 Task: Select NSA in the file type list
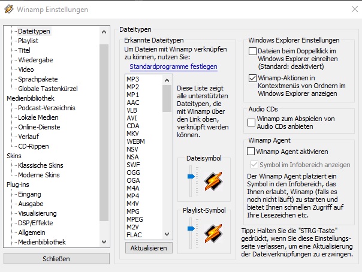coord(132,157)
